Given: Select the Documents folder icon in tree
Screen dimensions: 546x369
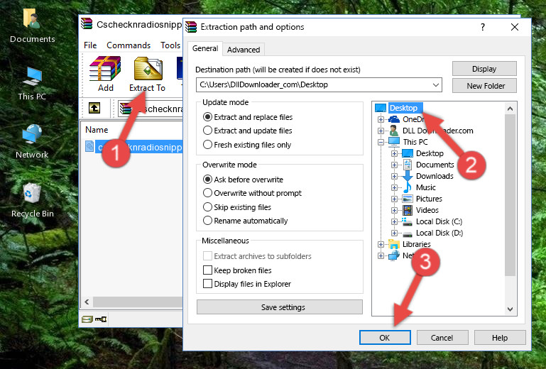Looking at the screenshot, I should tap(408, 165).
